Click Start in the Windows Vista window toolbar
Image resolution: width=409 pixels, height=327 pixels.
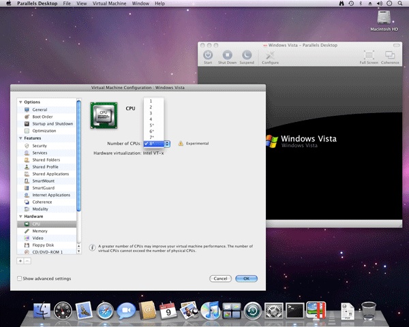click(208, 57)
